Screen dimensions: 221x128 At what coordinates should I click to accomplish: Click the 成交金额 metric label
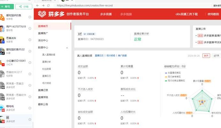coord(83,66)
